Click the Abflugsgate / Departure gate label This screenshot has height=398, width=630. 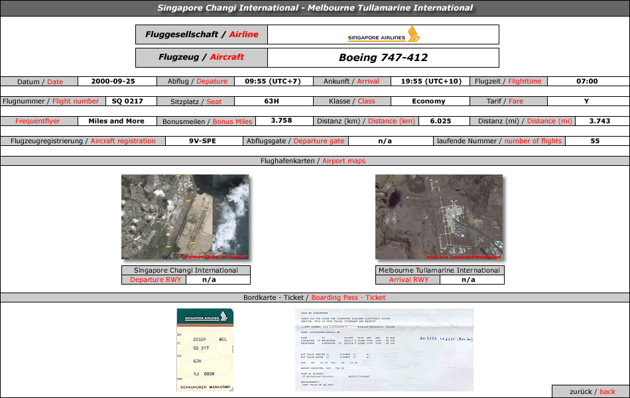click(x=295, y=141)
